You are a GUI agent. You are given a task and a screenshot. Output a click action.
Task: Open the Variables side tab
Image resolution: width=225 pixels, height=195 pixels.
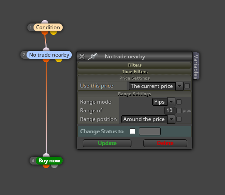(x=196, y=66)
